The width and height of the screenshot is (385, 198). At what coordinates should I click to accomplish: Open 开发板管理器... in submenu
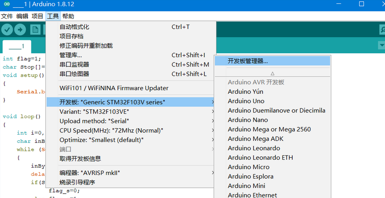(x=272, y=61)
